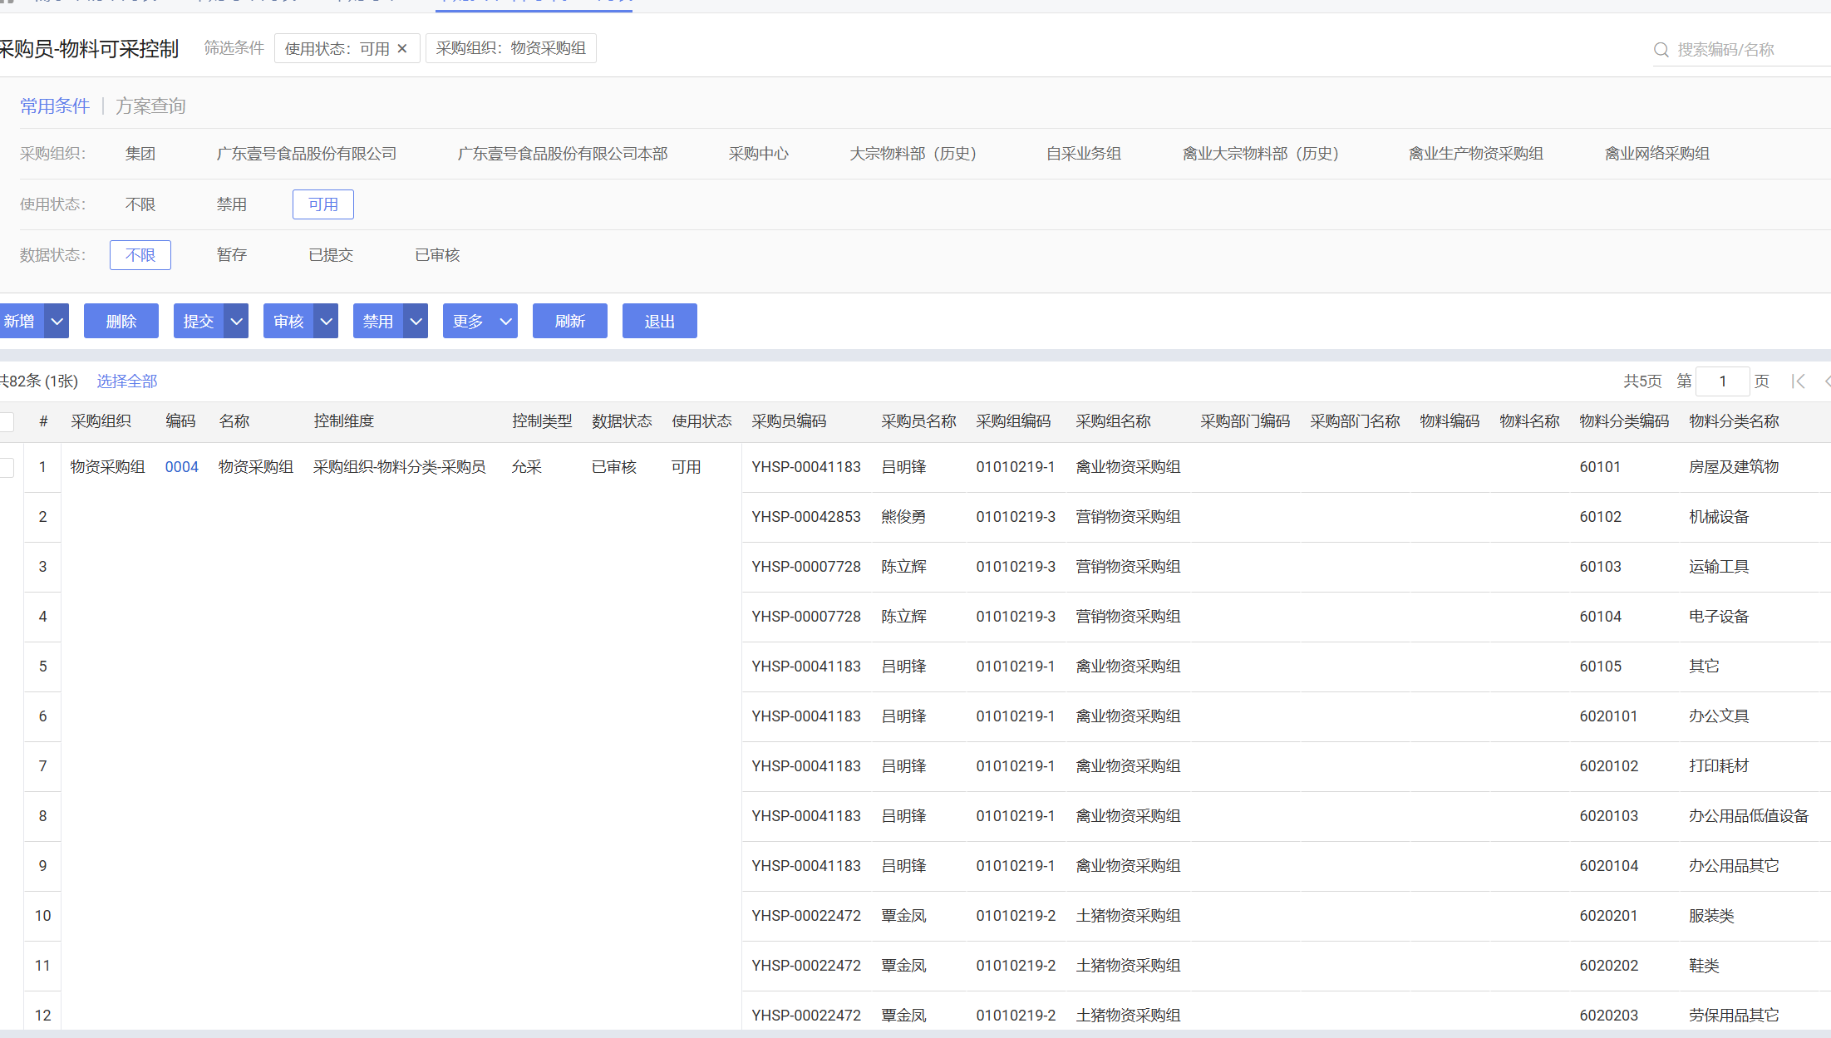
Task: Check the row 1 checkbox
Action: click(x=7, y=468)
